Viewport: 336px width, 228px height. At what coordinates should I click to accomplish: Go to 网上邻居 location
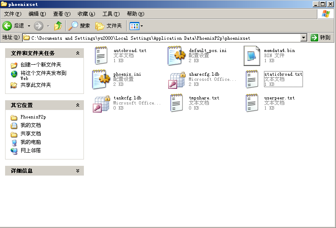31,151
